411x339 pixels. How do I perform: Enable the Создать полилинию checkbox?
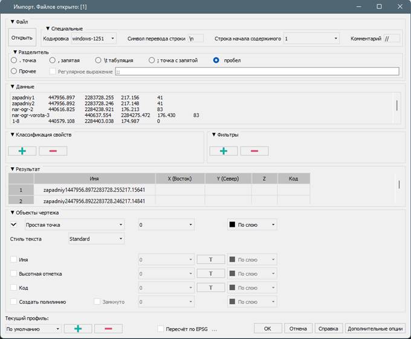click(x=14, y=302)
